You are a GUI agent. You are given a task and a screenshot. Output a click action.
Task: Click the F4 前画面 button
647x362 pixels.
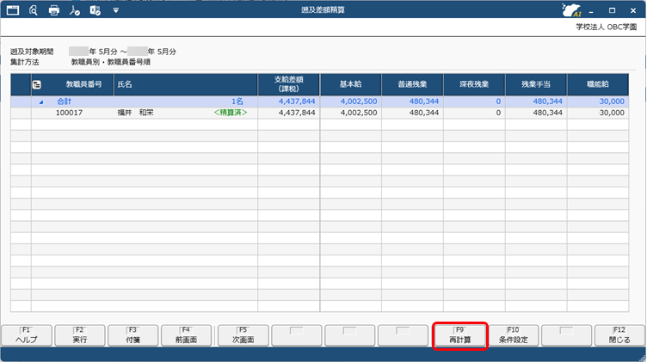tap(186, 335)
